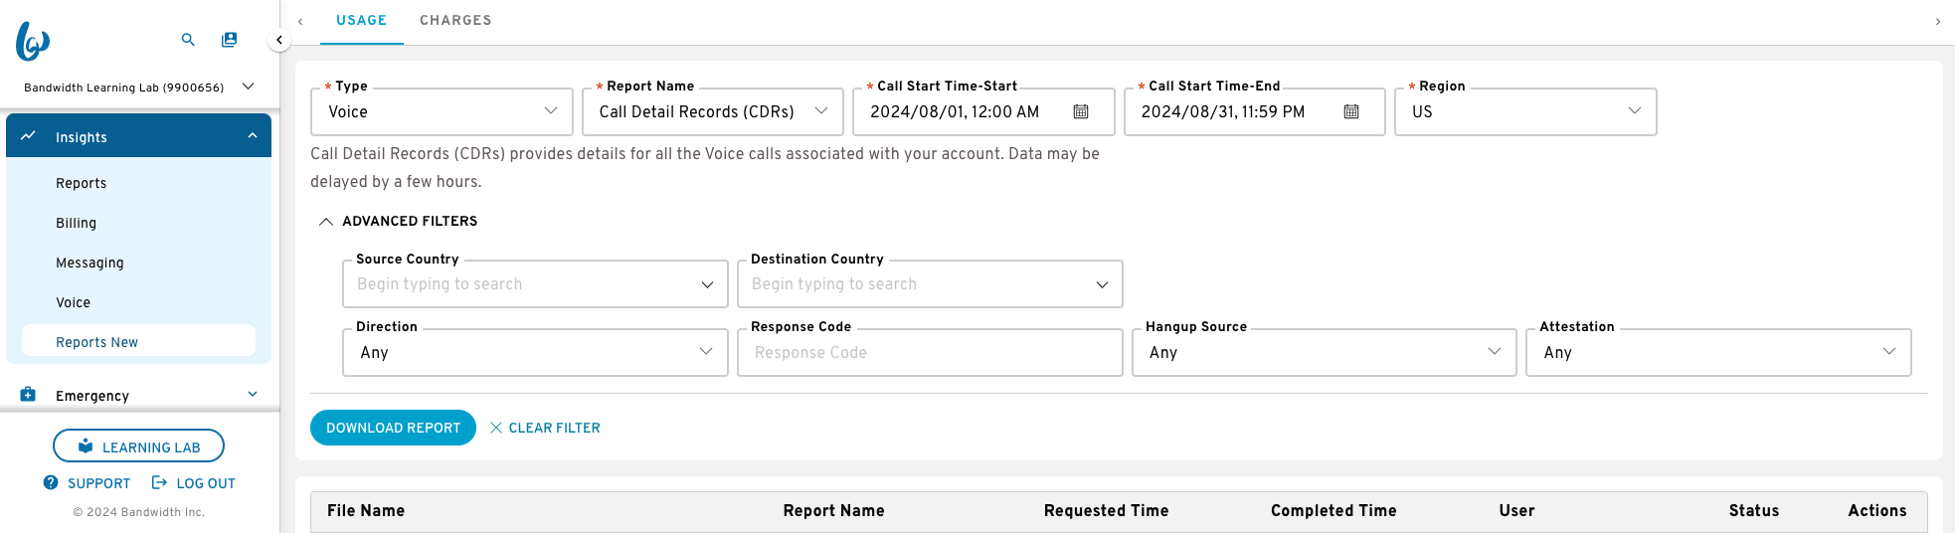Viewport: 1955px width, 533px height.
Task: Open calendar for Call Start Time-Start
Action: [x=1081, y=111]
